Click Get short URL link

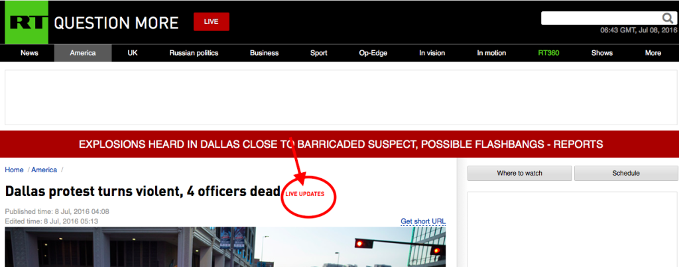(423, 221)
